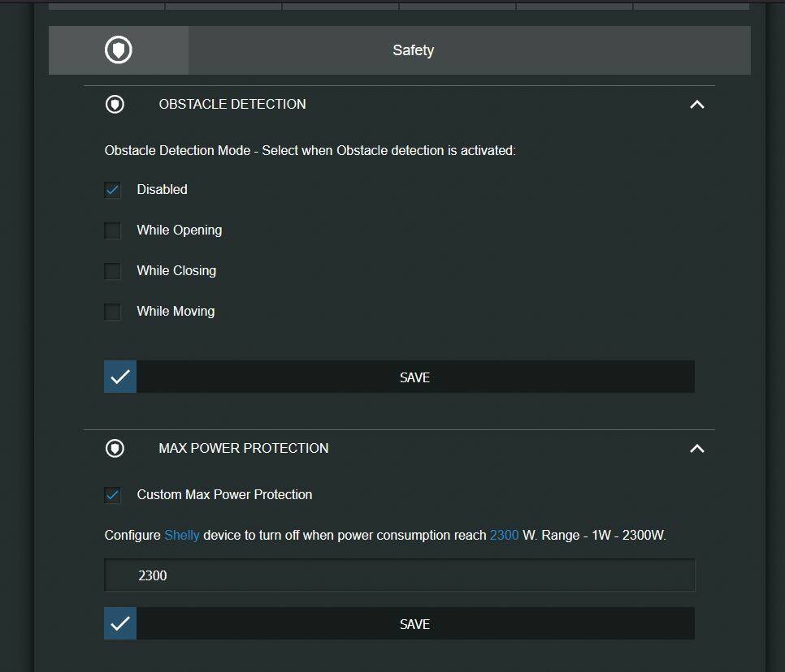The image size is (785, 672).
Task: Open the Safety tab header
Action: pyautogui.click(x=400, y=50)
